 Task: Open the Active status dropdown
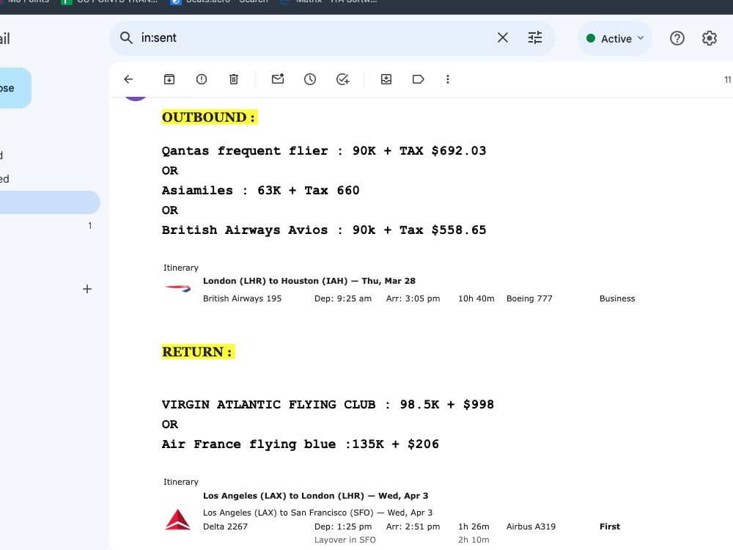click(615, 39)
